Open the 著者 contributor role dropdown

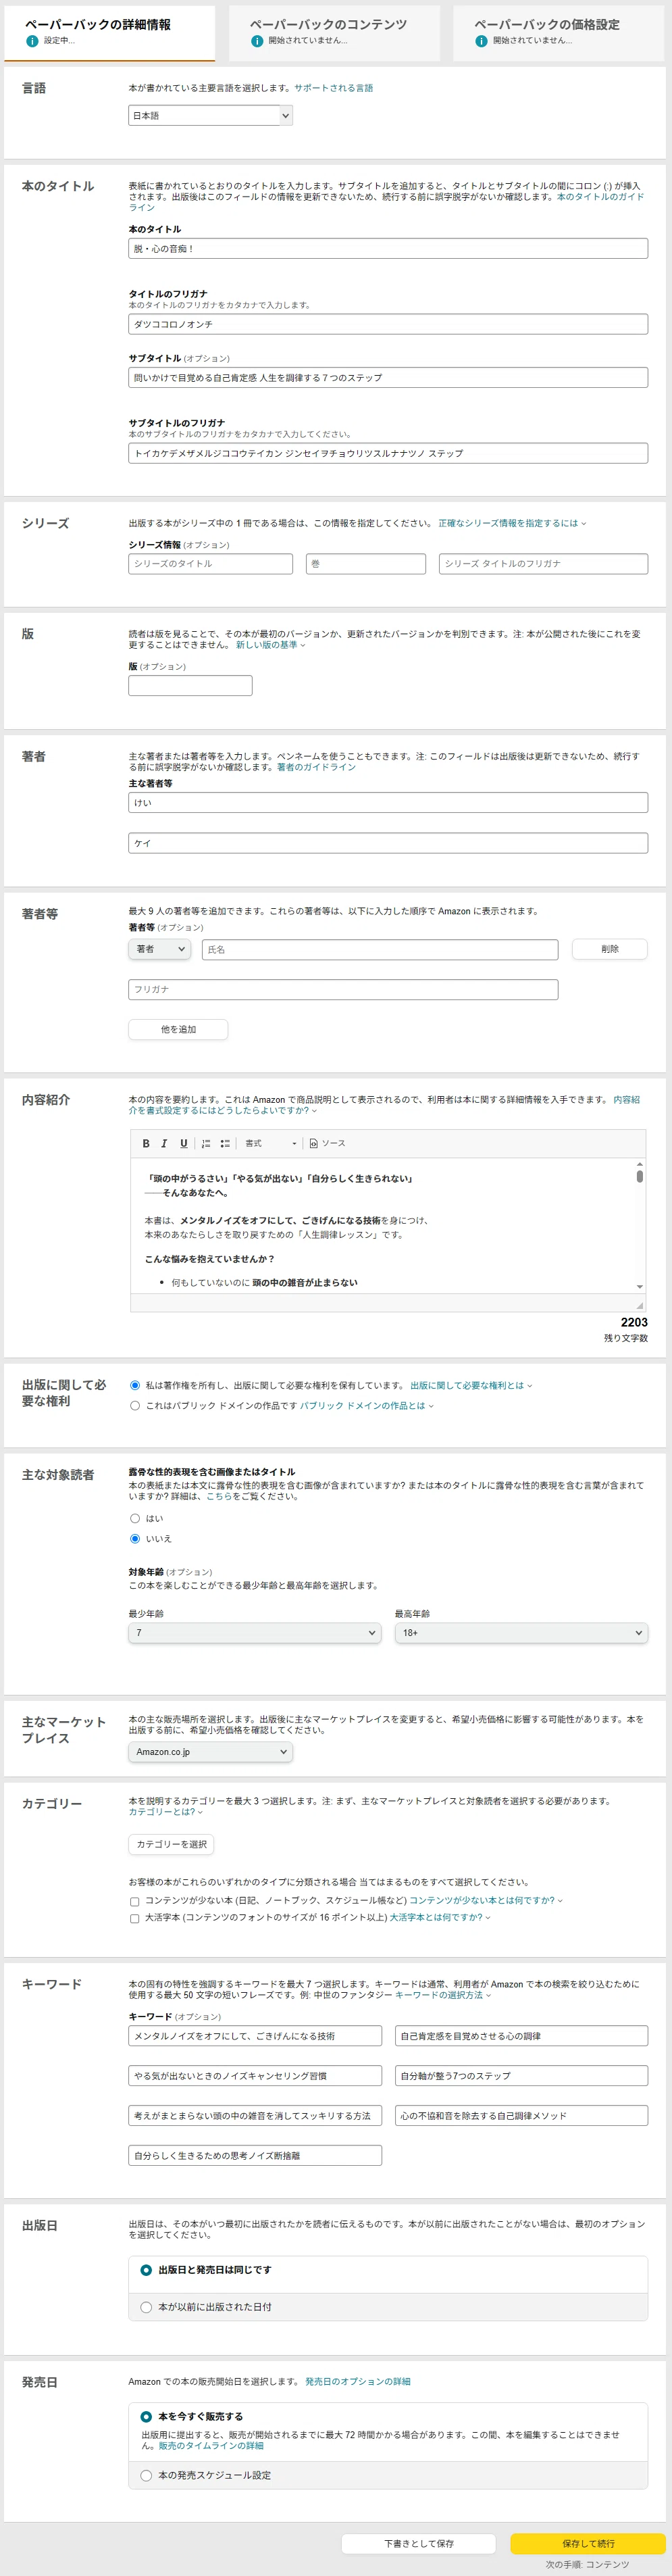pos(159,949)
